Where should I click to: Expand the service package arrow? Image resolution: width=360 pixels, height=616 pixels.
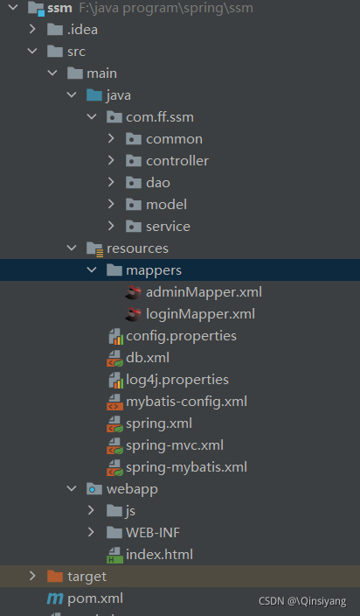click(x=111, y=226)
